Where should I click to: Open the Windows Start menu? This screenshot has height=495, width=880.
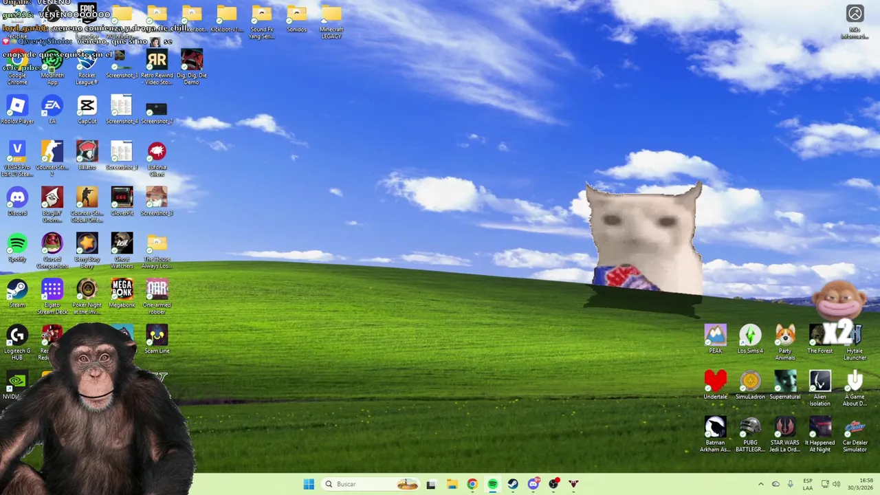309,484
